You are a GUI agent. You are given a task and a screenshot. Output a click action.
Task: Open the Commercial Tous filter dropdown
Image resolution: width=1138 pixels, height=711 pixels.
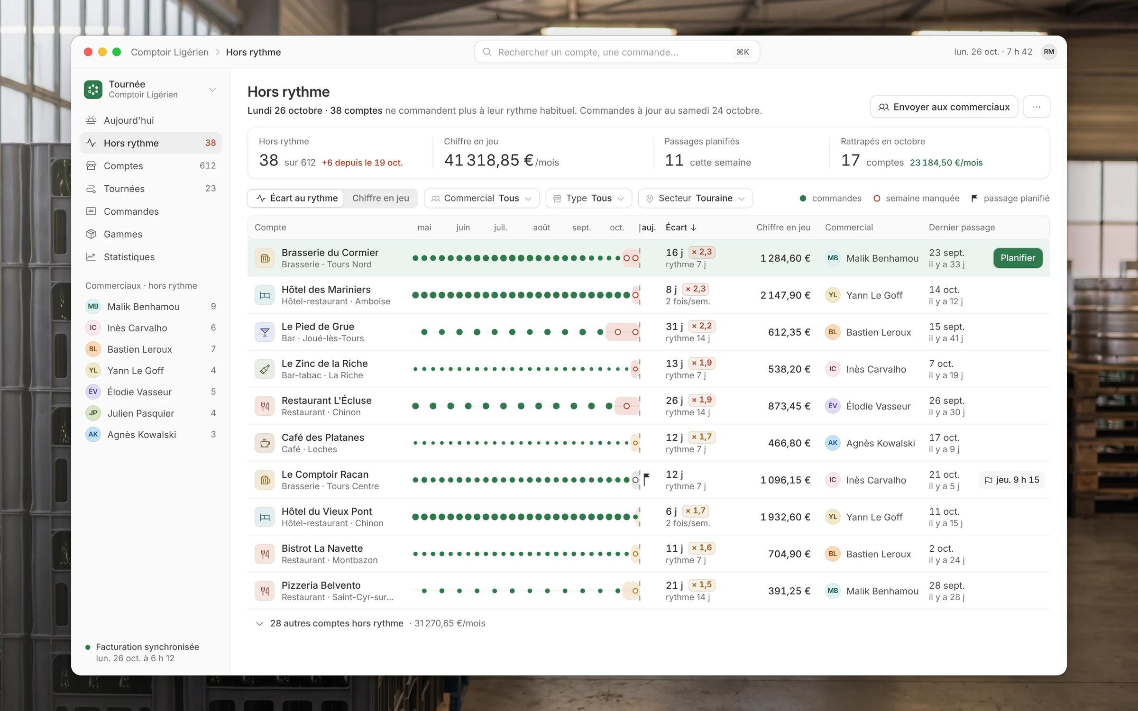[x=481, y=198]
